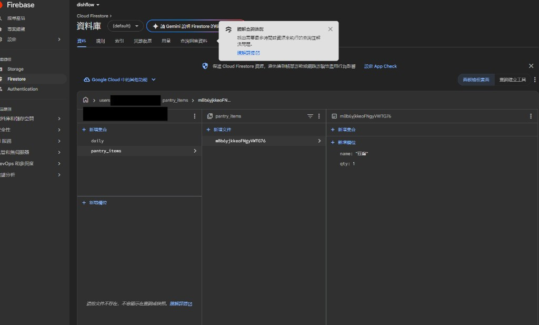The image size is (539, 325).
Task: Open three-dot menu of the pantry_items column
Action: pos(319,116)
